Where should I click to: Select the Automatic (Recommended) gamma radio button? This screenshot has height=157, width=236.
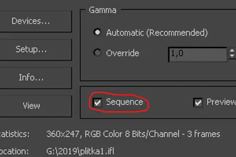[x=97, y=33]
